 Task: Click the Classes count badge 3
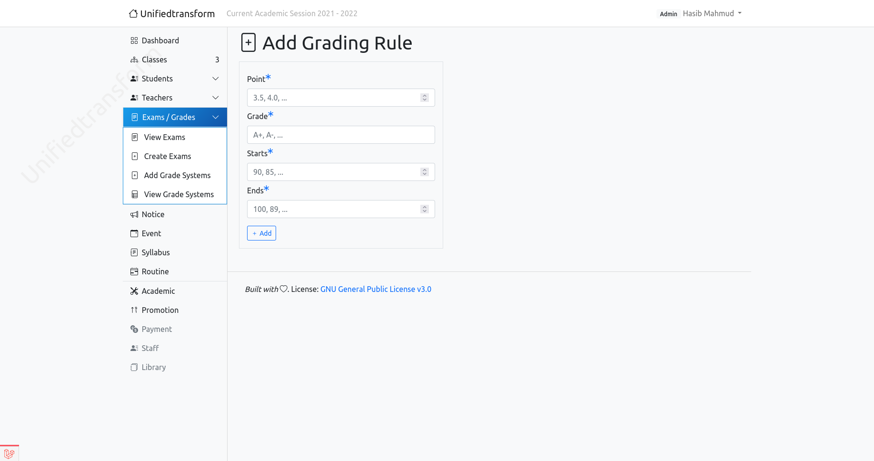tap(217, 60)
